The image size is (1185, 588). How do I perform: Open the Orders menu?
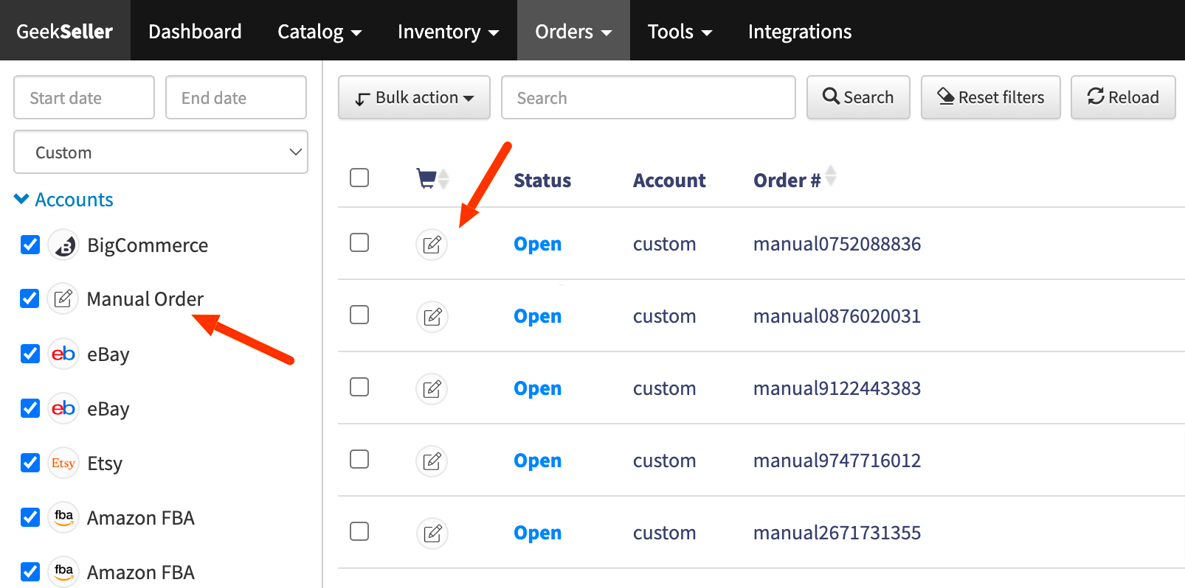click(573, 31)
